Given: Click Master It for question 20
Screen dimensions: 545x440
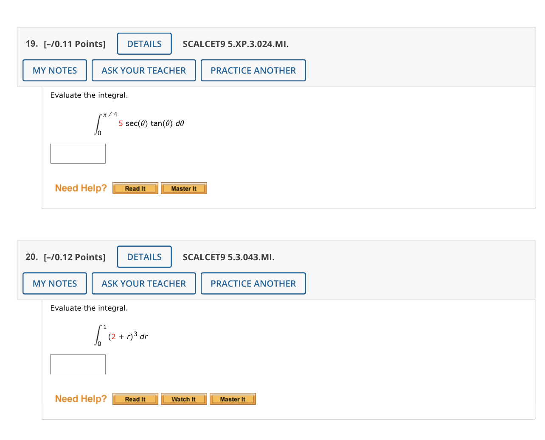Looking at the screenshot, I should point(233,399).
